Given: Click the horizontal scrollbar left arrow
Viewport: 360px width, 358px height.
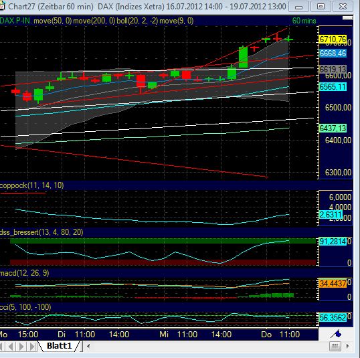Looking at the screenshot, I should [88, 346].
